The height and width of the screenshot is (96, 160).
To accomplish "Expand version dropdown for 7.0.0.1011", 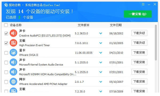I will [101, 43].
